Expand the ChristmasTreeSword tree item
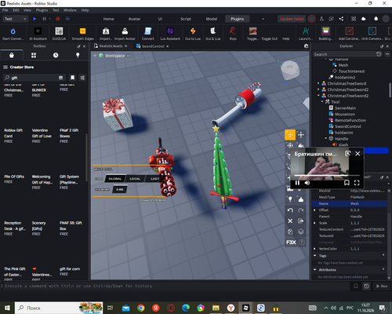Image resolution: width=392 pixels, height=314 pixels. [318, 83]
